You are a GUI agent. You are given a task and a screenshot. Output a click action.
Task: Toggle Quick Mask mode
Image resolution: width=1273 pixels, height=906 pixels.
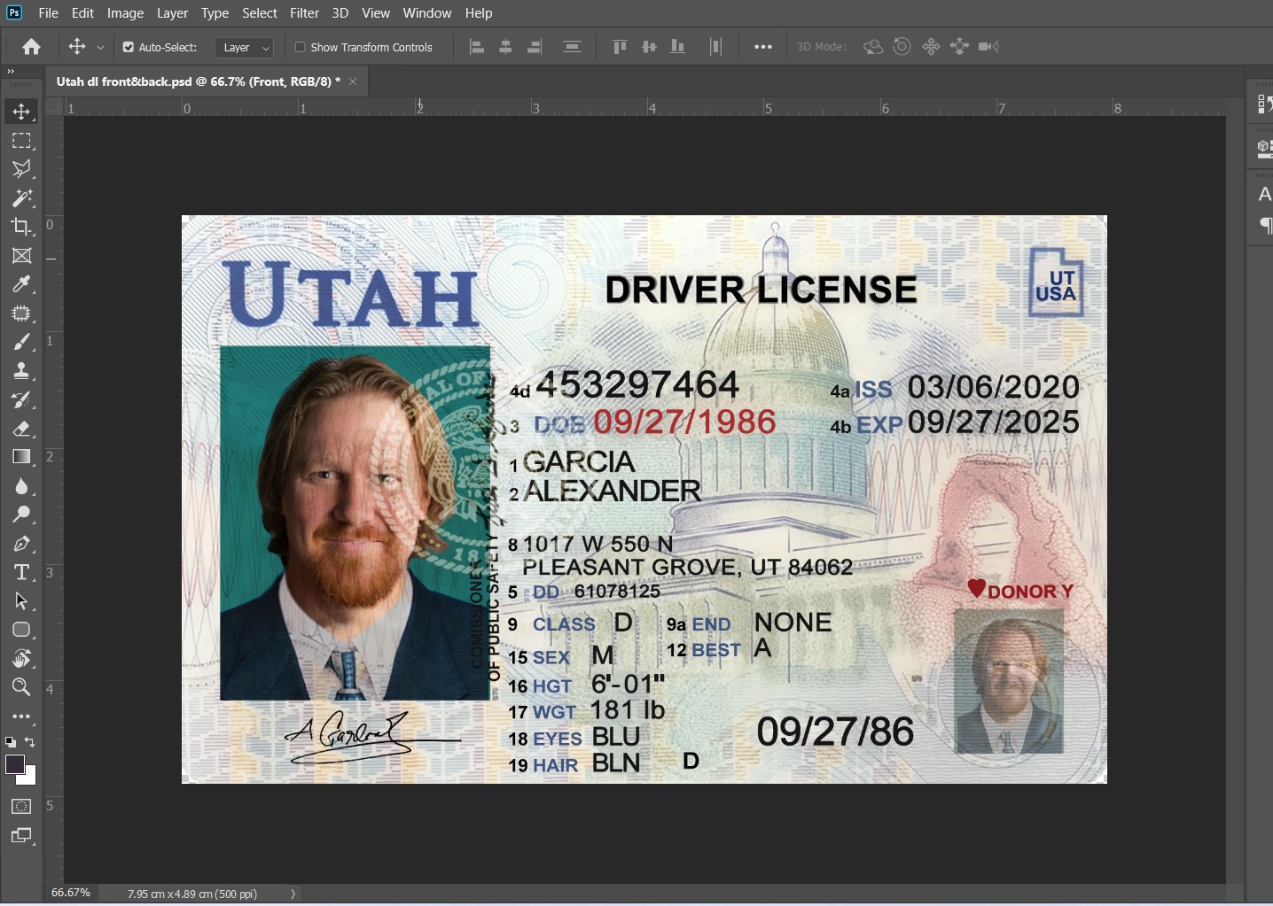[x=21, y=807]
